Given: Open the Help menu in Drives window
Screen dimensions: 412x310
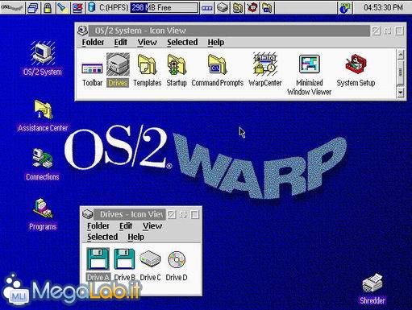Looking at the screenshot, I should click(135, 237).
